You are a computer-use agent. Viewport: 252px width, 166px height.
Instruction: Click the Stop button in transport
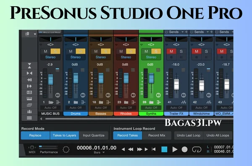pos(164,149)
